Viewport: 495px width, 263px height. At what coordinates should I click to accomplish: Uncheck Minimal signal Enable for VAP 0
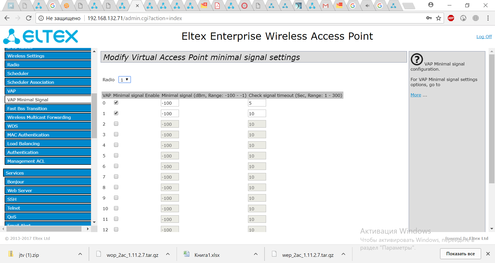pos(116,103)
